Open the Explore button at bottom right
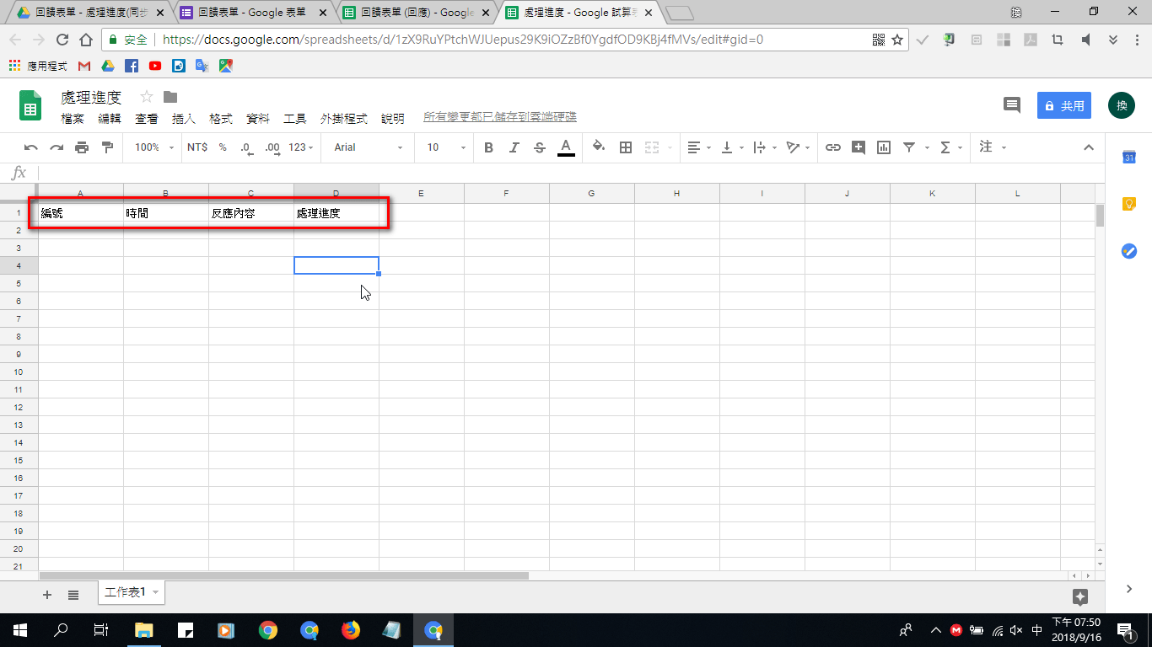This screenshot has height=647, width=1152. click(x=1080, y=596)
